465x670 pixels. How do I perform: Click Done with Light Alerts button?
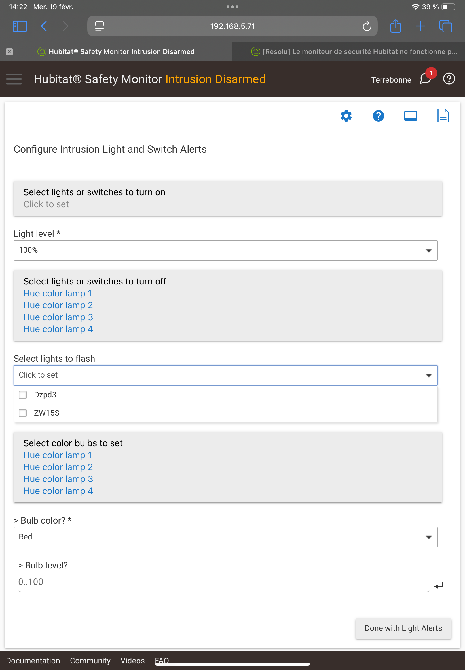[x=403, y=628]
